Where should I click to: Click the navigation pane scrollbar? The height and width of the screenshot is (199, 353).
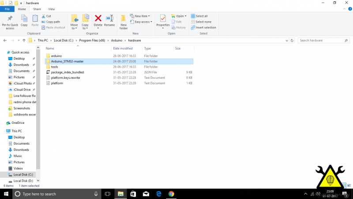point(38,108)
